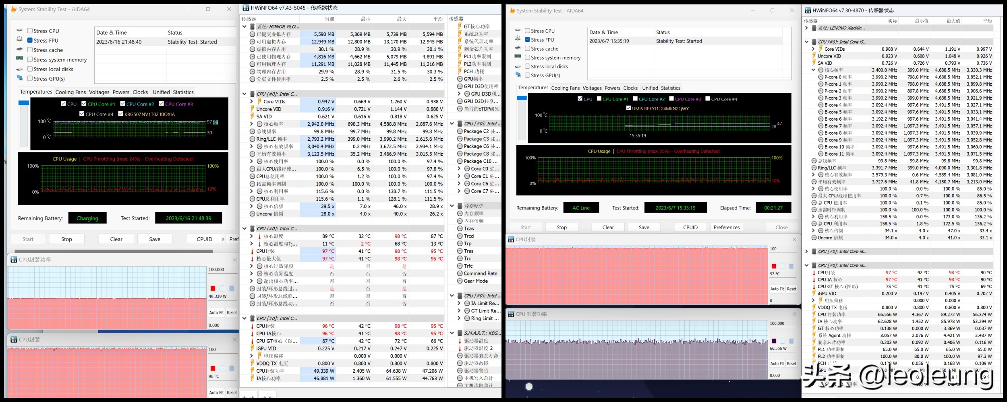Uncheck the UMIS RPEYJ1T24MKN2QWY checkbox

(628, 108)
